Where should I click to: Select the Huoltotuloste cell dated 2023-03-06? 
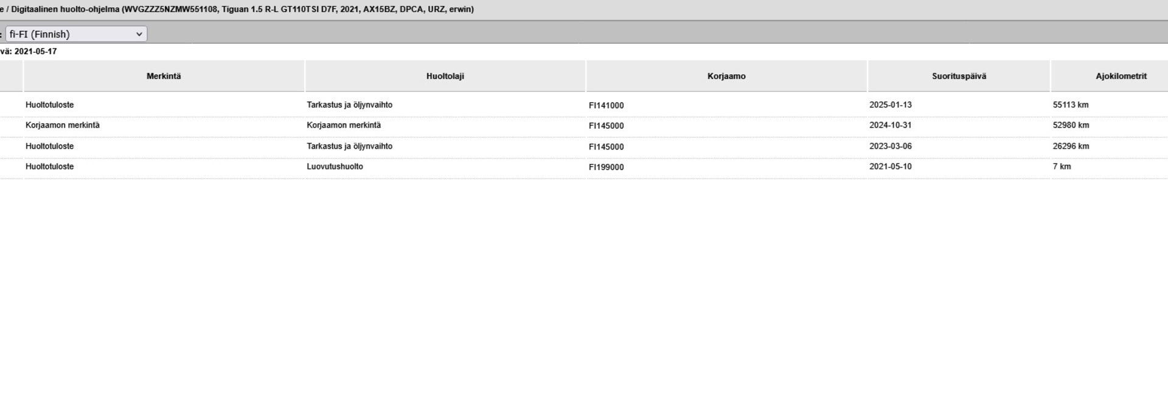[x=50, y=146]
